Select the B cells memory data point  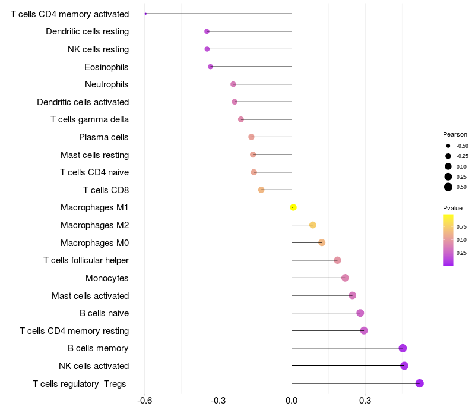[403, 348]
